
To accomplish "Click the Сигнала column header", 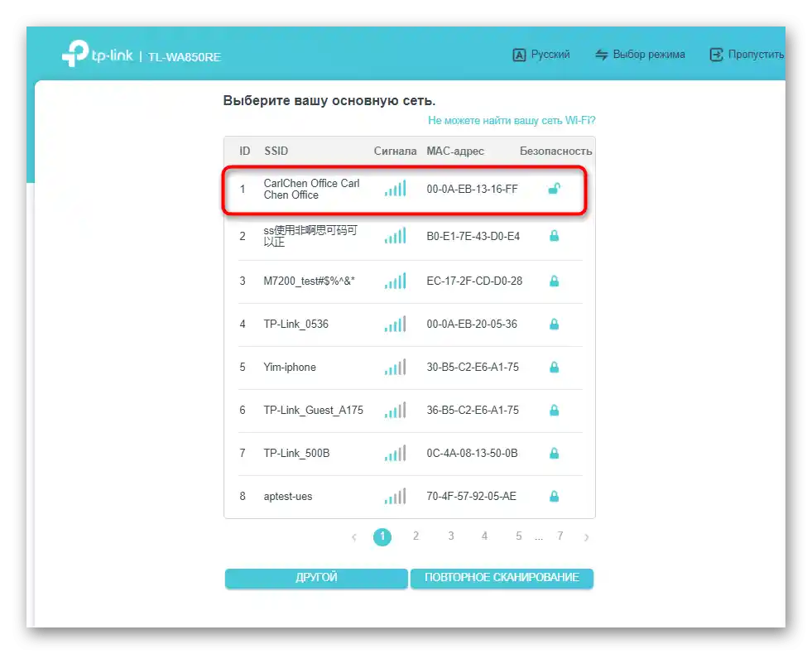I will 395,151.
